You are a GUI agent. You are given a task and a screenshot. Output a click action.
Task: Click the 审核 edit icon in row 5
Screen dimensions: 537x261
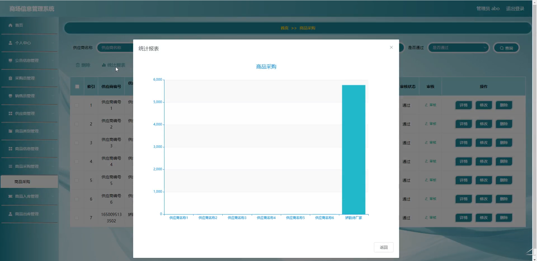426,180
